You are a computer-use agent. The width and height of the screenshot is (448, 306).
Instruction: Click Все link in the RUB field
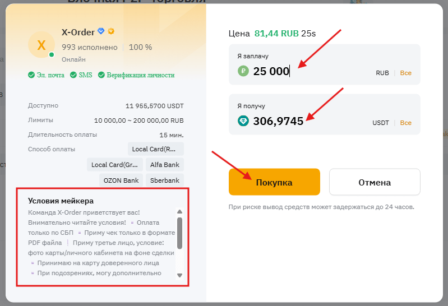[x=405, y=73]
